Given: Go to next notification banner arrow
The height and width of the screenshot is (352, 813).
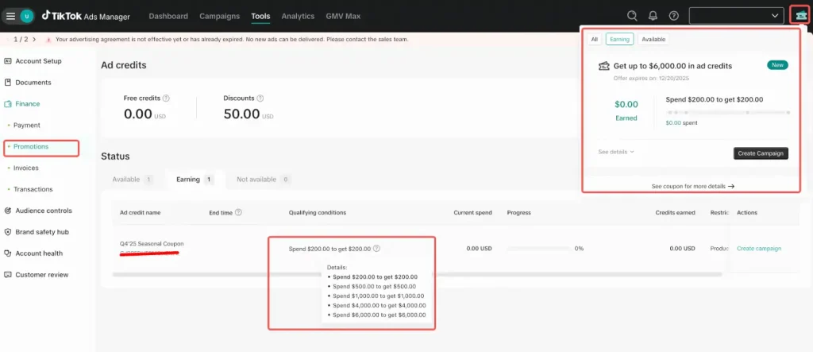Looking at the screenshot, I should click(x=33, y=39).
